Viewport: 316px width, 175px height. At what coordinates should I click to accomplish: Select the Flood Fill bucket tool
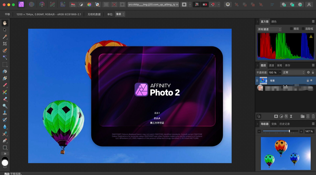coord(5,71)
